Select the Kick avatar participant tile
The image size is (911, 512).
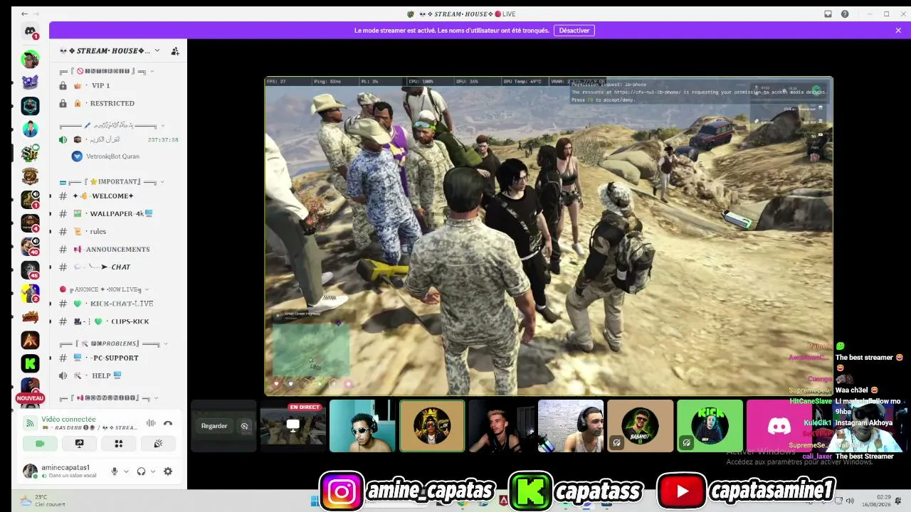710,426
